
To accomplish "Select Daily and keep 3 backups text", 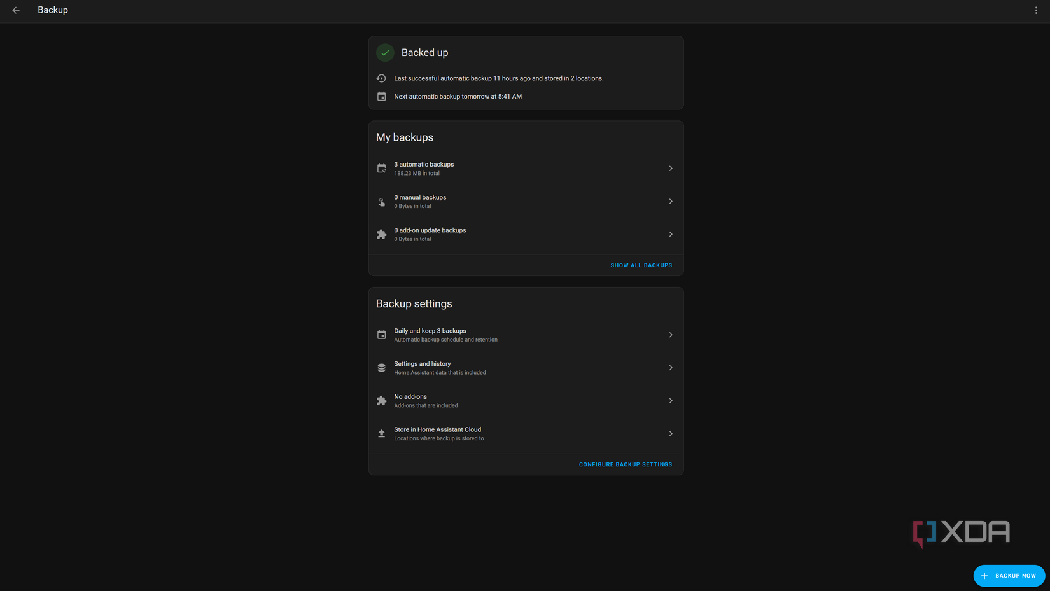I will (x=430, y=331).
